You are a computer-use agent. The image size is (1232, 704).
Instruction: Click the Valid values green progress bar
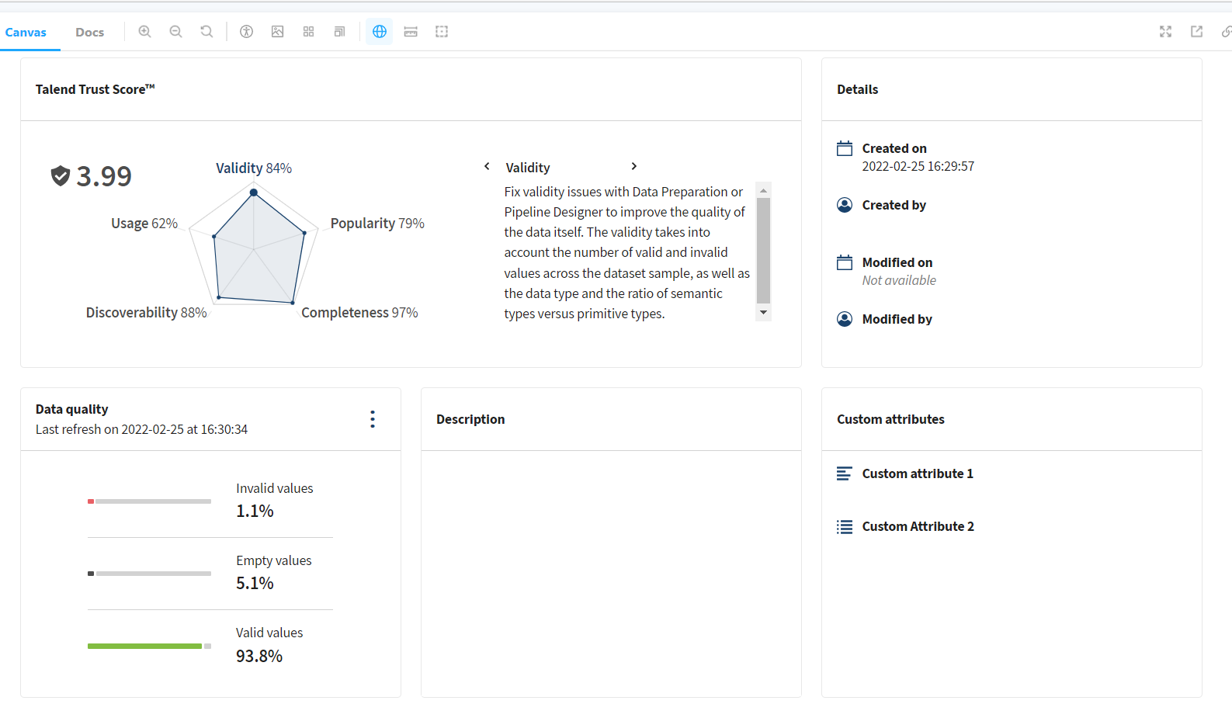point(145,646)
